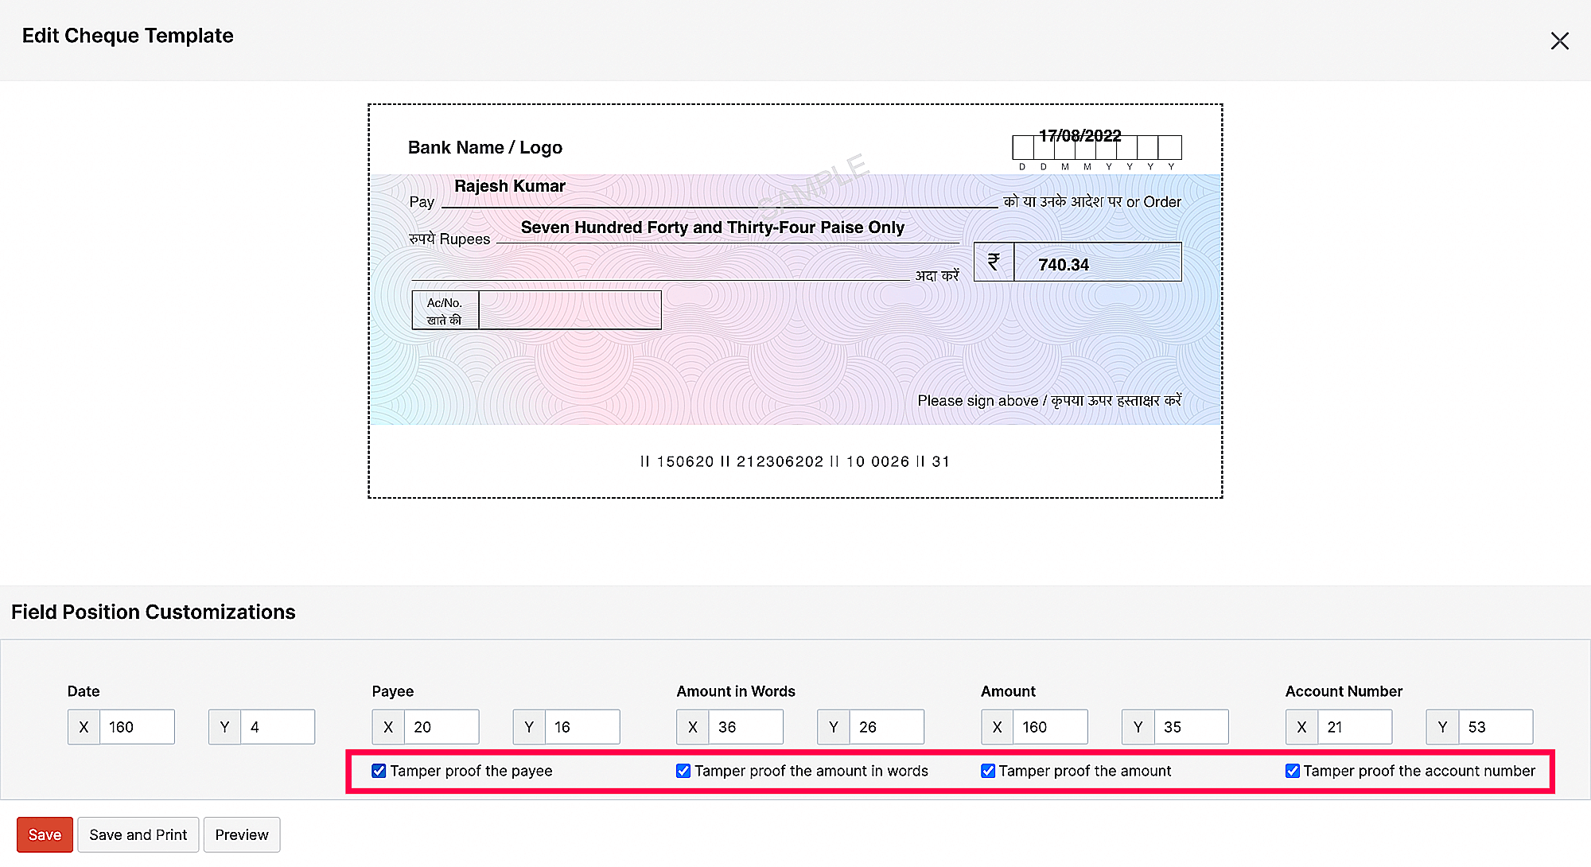Screen dimensions: 1591x867
Task: Select the Amount Y position field
Action: point(1190,727)
